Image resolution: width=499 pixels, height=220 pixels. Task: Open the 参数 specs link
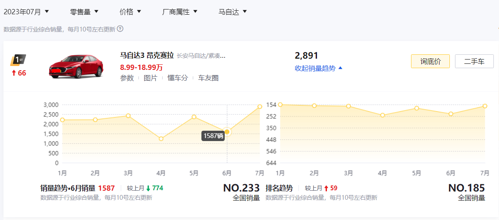pos(127,78)
